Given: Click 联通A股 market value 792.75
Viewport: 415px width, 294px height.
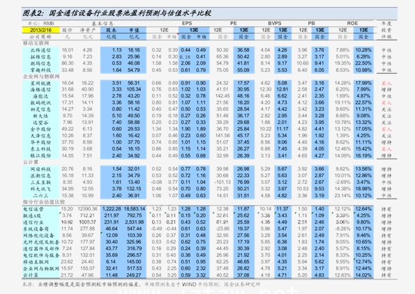Looking at the screenshot, I should tap(134, 215).
